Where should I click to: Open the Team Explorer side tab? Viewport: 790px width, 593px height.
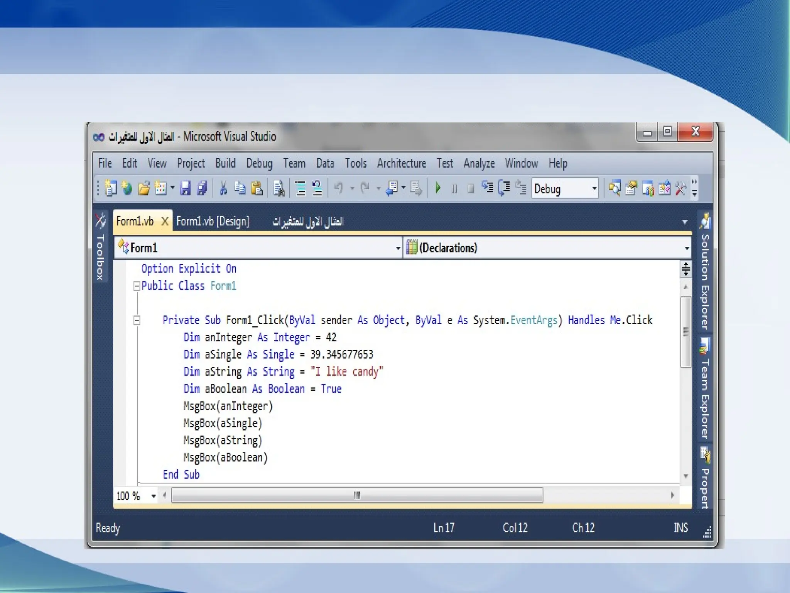point(705,388)
